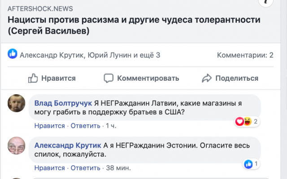Open Александр Крутик's avatar photo
287x179 pixels.
(x=16, y=145)
